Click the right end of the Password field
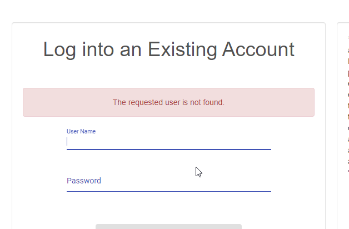The image size is (349, 229). pos(266,181)
